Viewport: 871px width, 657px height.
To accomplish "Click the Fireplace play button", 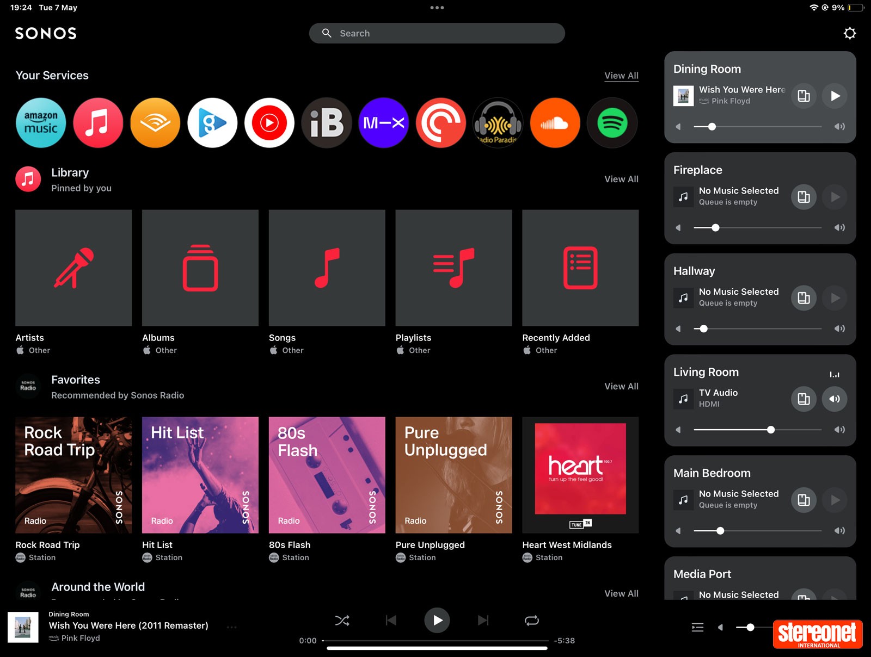I will click(835, 197).
